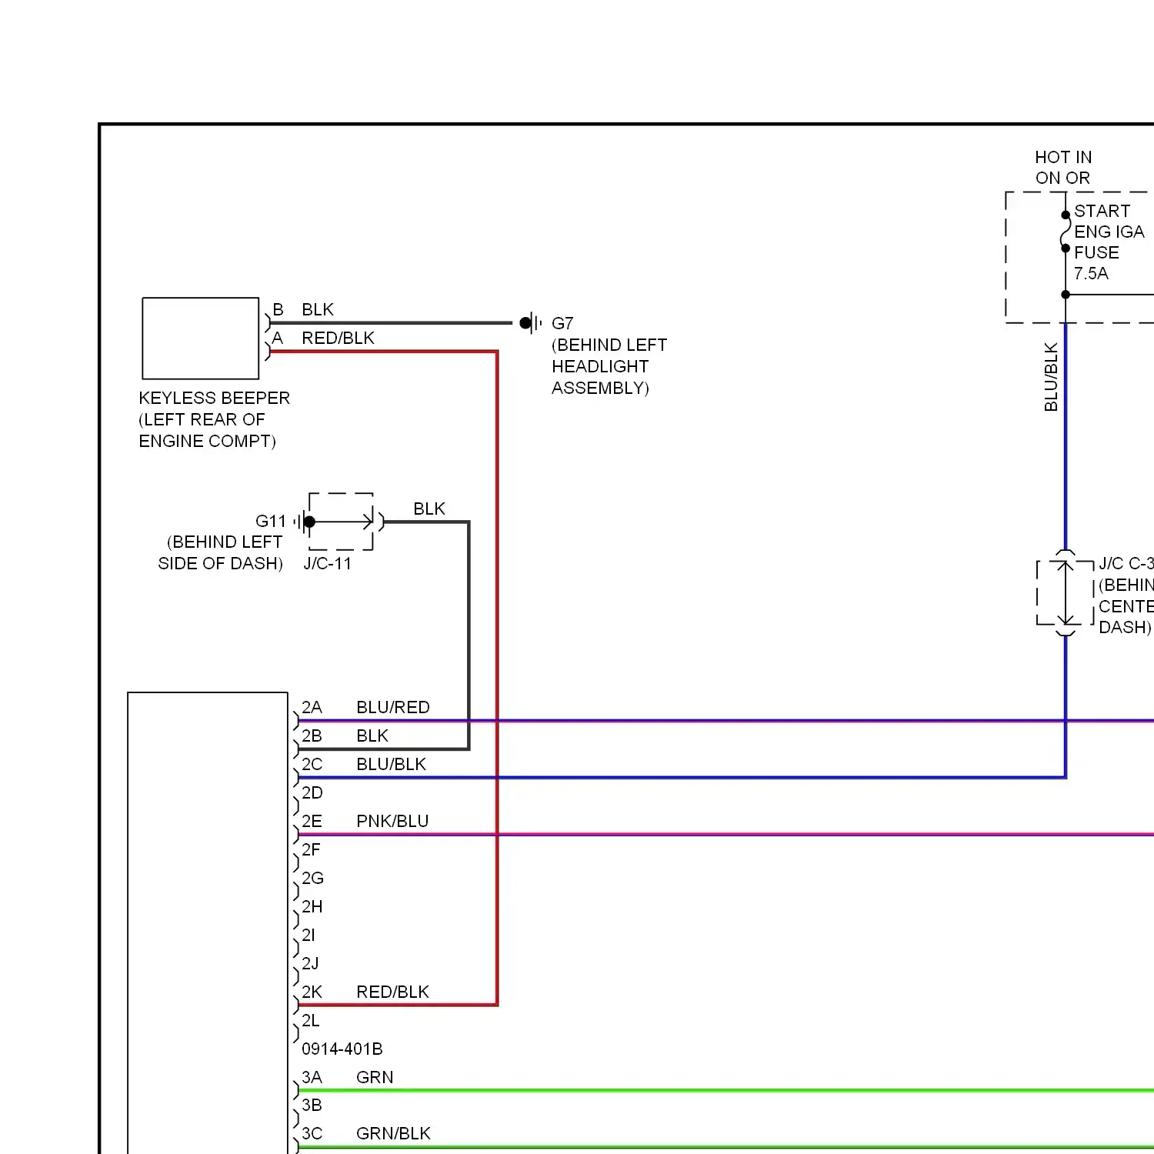This screenshot has height=1154, width=1154.
Task: Click the J/C-11 junction connector box
Action: (341, 522)
